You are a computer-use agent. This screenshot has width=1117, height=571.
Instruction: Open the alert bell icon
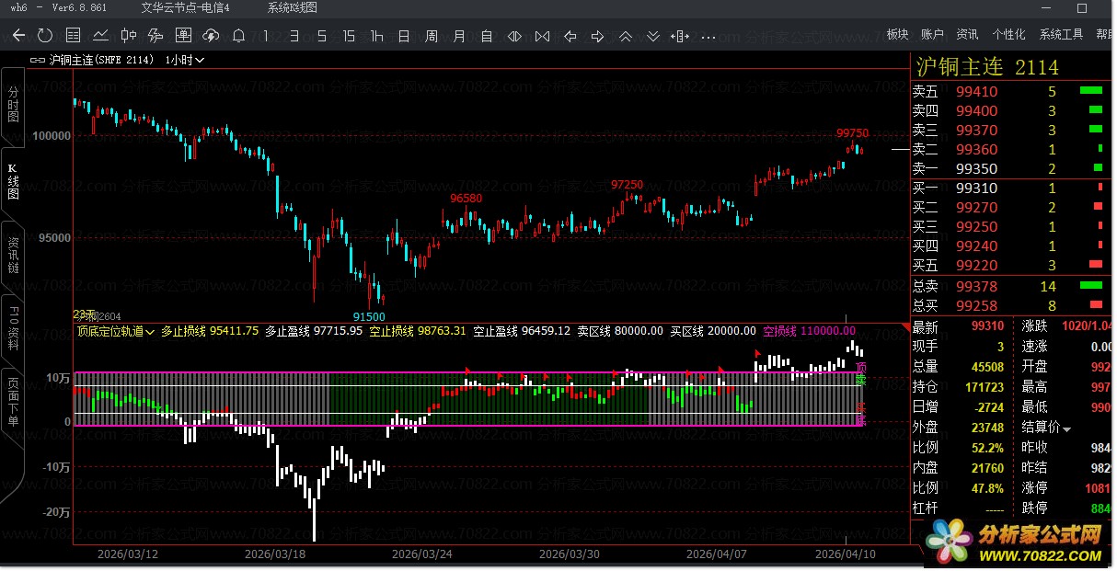238,36
